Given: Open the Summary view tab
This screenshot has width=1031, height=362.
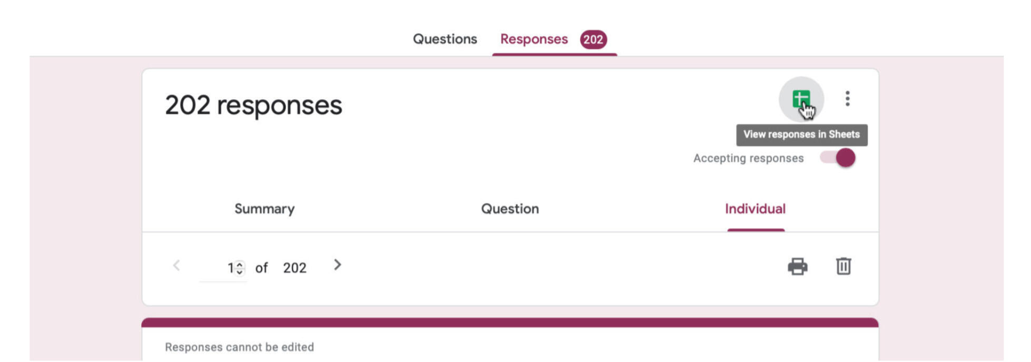Looking at the screenshot, I should (x=264, y=209).
